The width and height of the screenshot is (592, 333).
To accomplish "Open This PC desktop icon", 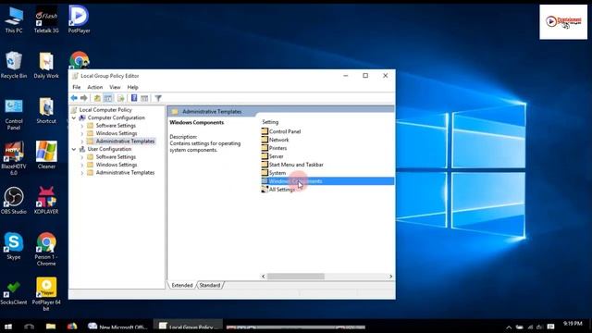I will click(x=14, y=19).
